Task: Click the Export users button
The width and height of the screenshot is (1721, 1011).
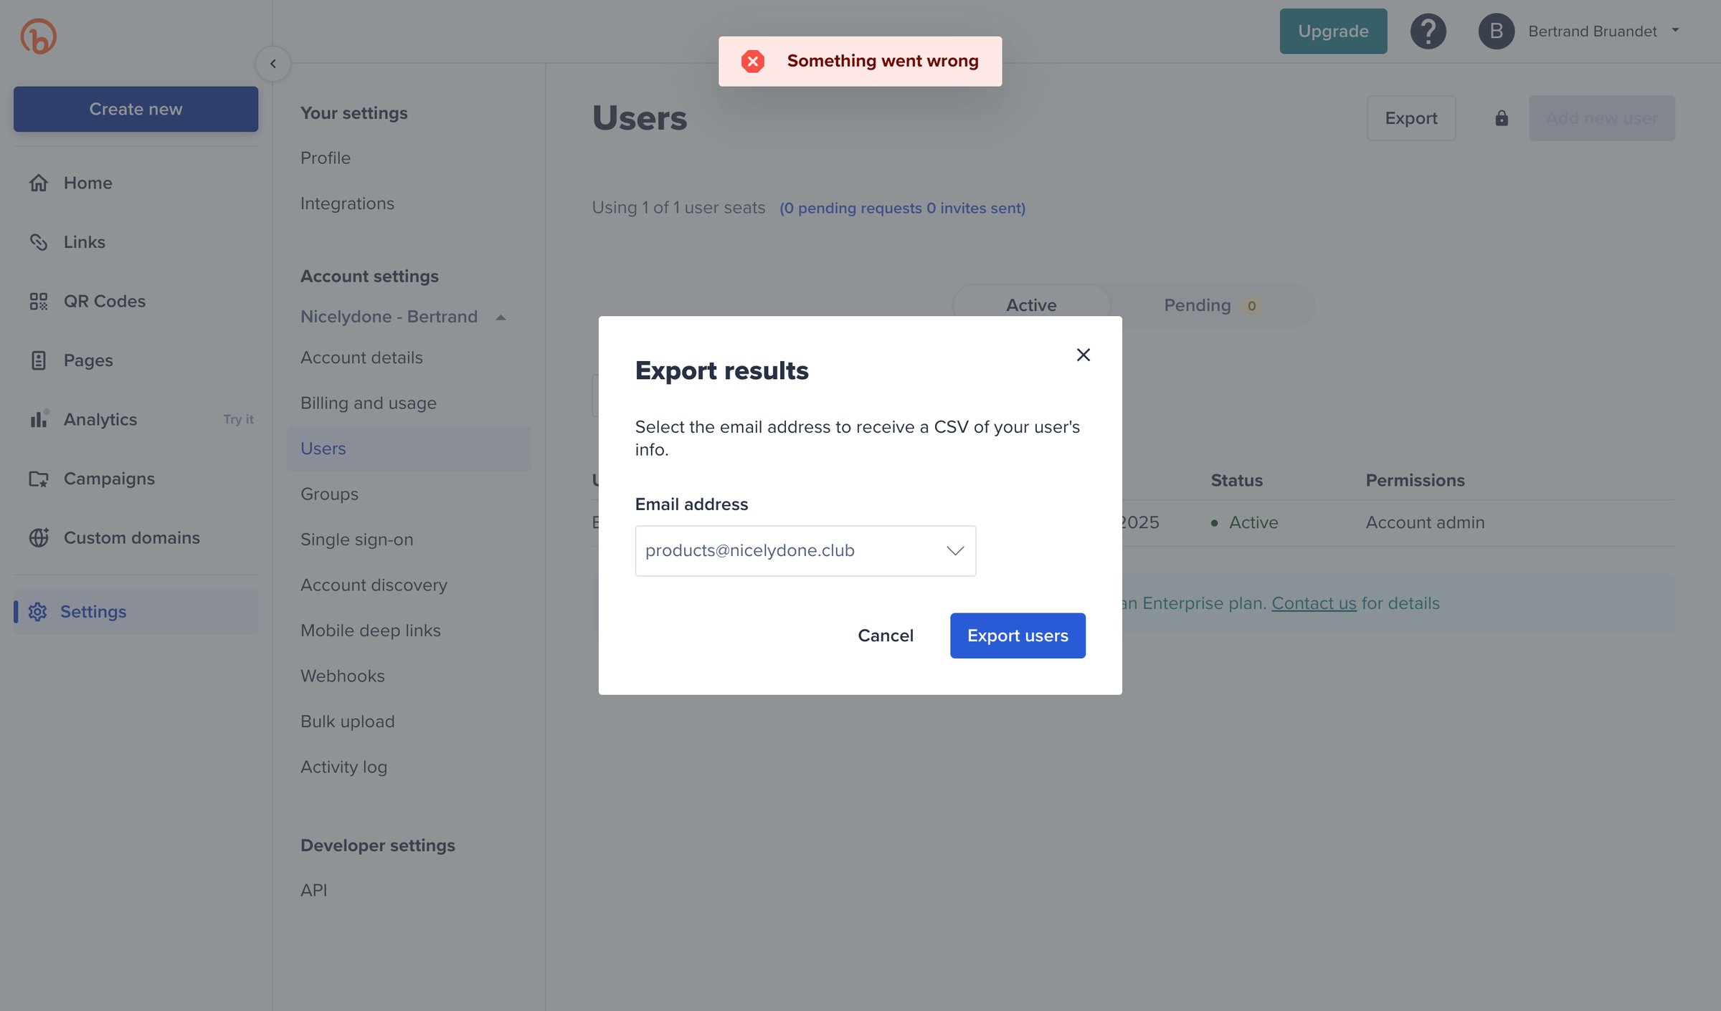Action: click(x=1018, y=636)
